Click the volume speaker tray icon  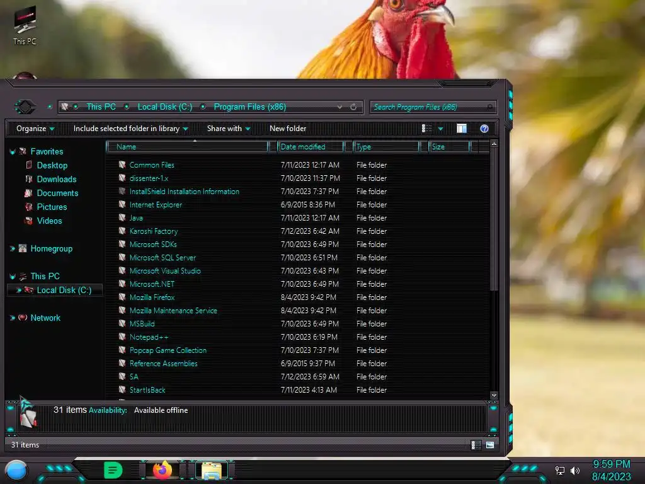pyautogui.click(x=575, y=470)
